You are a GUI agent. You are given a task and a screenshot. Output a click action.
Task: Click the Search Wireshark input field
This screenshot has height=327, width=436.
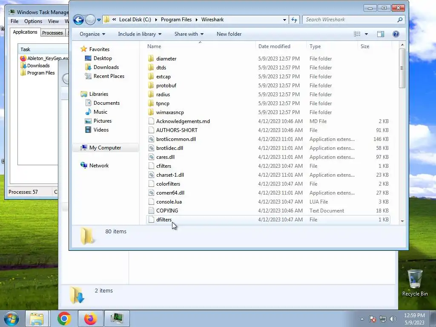click(349, 20)
